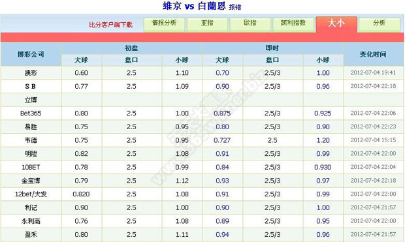Open the 凯利指数 tab

point(293,25)
